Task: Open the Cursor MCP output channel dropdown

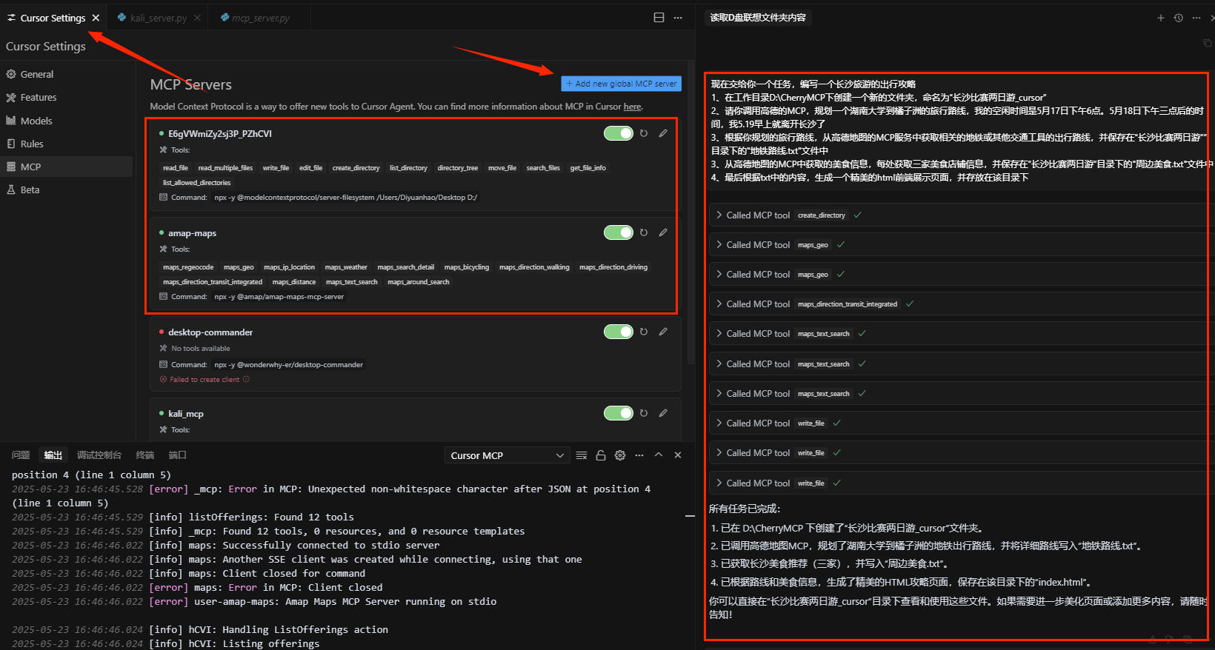Action: [x=507, y=455]
